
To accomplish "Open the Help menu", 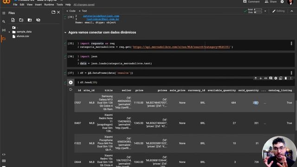I will 68,5.
